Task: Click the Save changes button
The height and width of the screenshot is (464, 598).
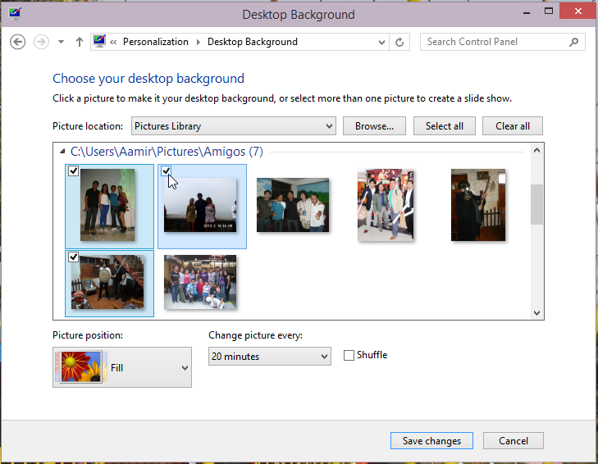Action: click(431, 441)
